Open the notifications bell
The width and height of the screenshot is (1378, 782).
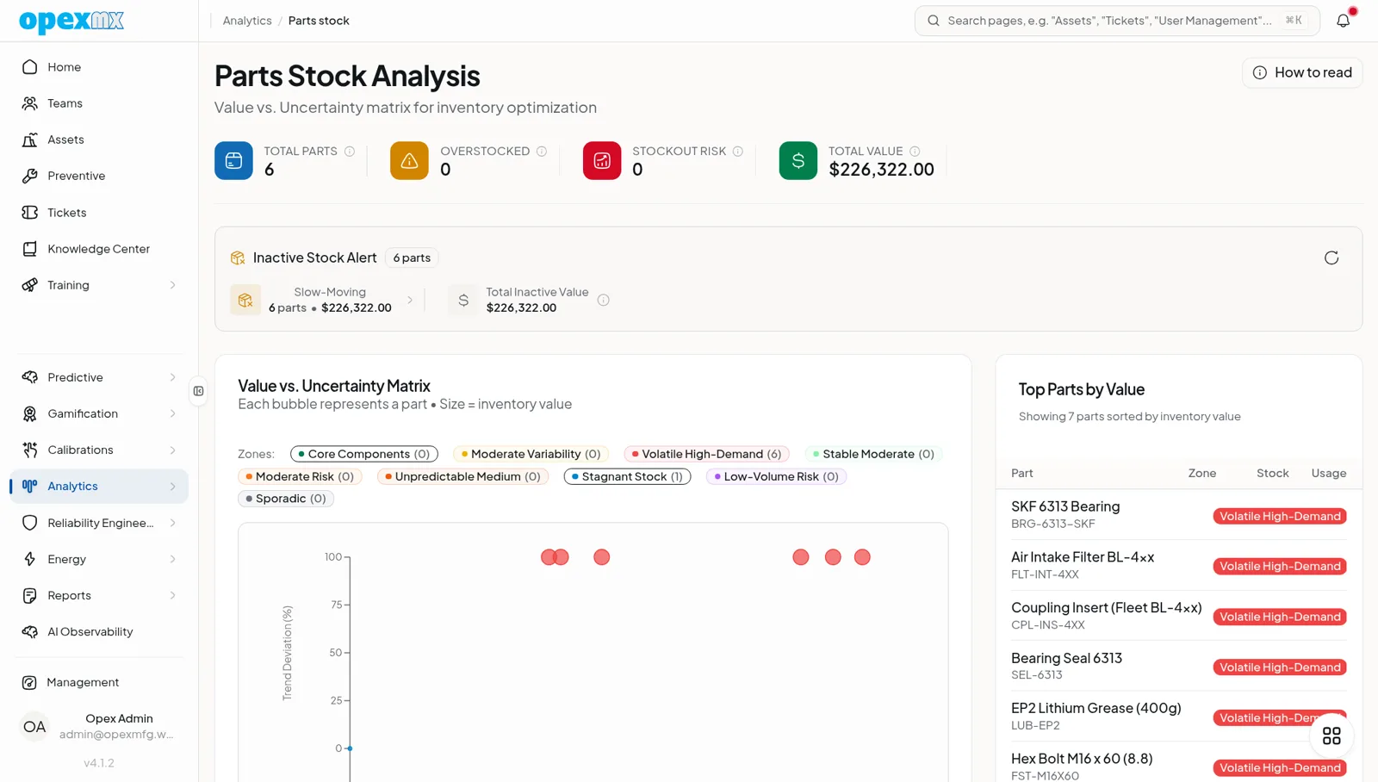pos(1343,21)
